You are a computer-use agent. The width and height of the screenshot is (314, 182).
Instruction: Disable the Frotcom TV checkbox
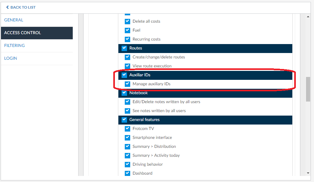click(127, 129)
